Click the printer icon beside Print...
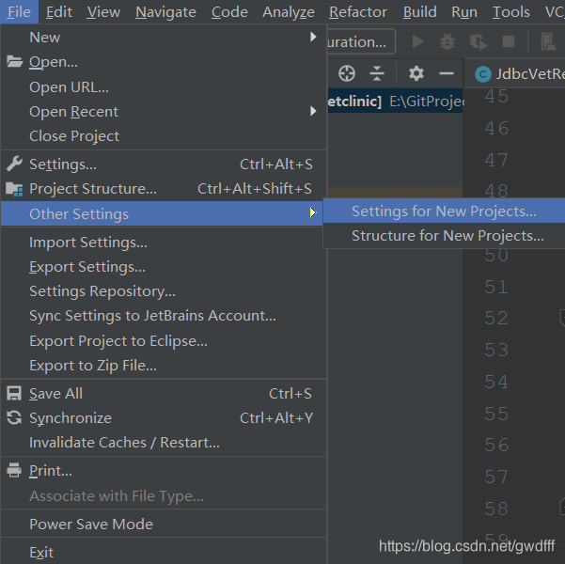The height and width of the screenshot is (564, 565). [14, 470]
